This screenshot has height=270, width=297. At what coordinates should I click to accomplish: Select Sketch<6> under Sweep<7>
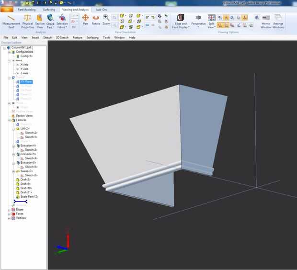[31, 175]
